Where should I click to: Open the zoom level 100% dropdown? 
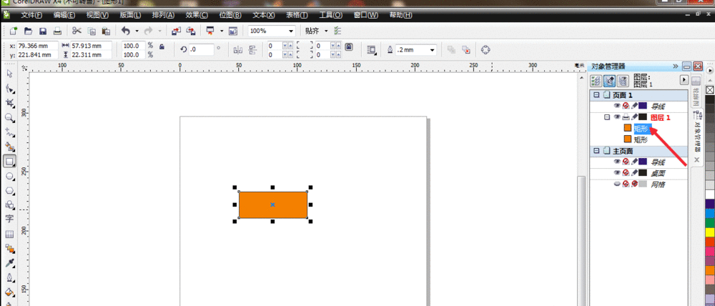[291, 31]
